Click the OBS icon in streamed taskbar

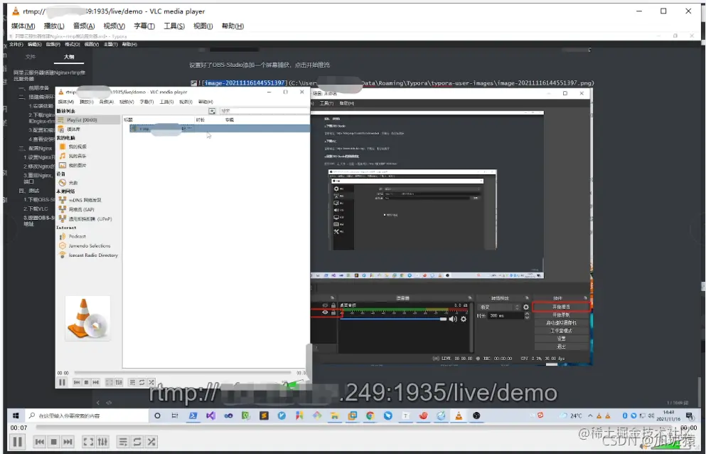tap(476, 416)
